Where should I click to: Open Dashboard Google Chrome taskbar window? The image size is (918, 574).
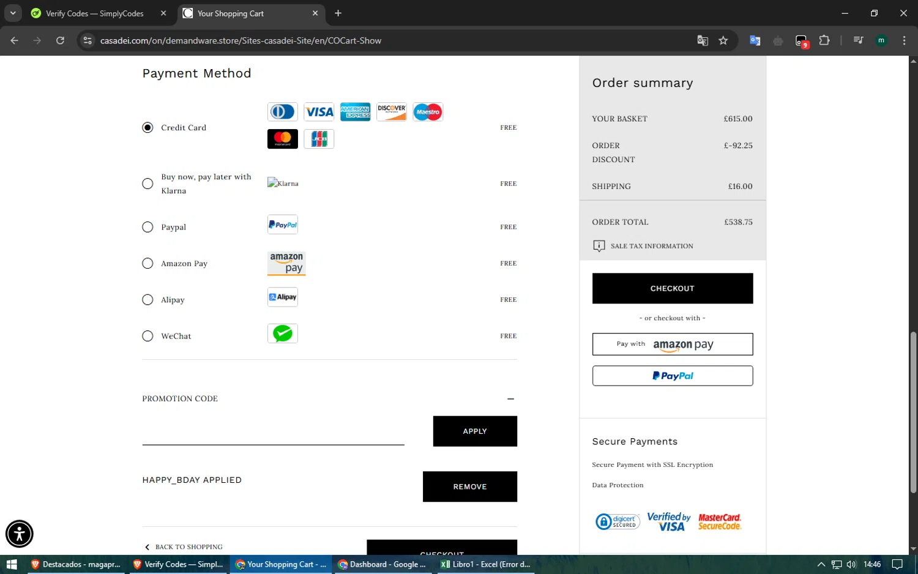click(x=382, y=564)
